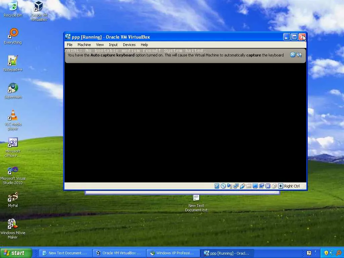
Task: Click the hard disk activity status icon
Action: pyautogui.click(x=217, y=186)
